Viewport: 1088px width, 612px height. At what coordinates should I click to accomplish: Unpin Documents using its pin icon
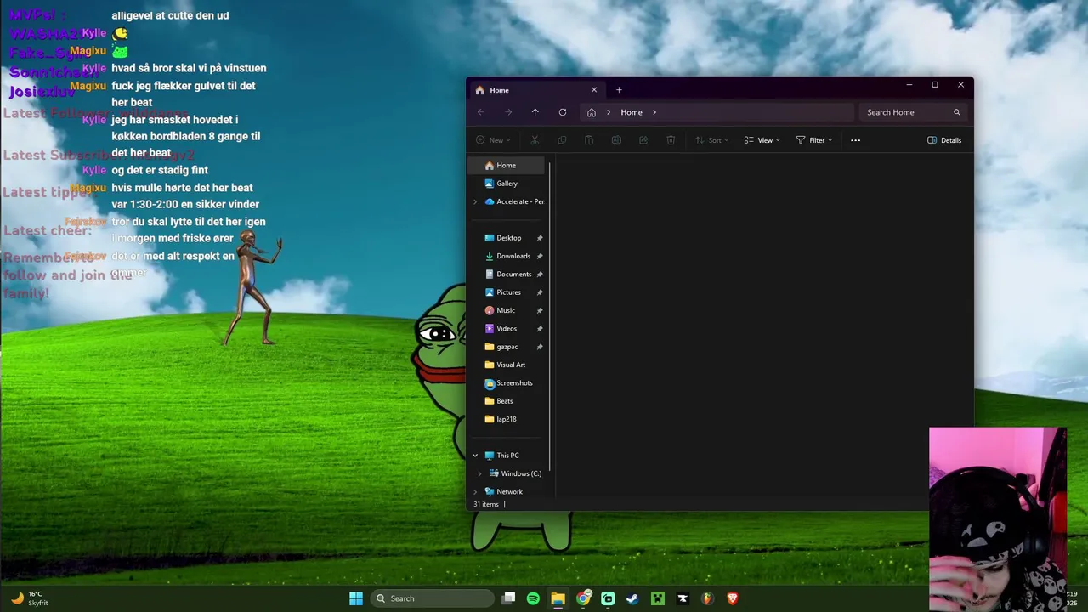click(x=540, y=274)
